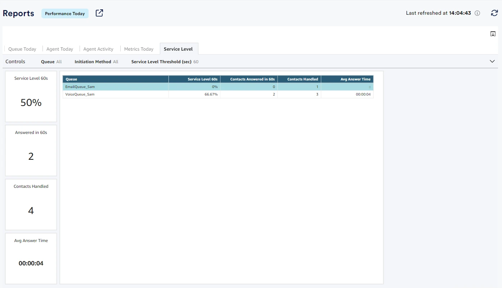Switch to the Queue Today tab
Screen dimensions: 502x288
22,49
